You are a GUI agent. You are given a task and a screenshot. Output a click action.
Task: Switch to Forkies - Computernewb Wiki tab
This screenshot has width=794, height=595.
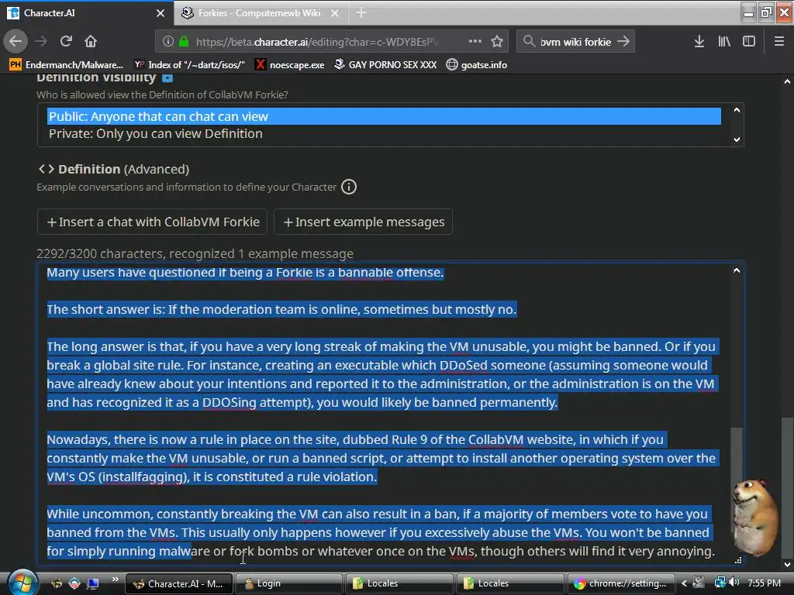pyautogui.click(x=261, y=12)
